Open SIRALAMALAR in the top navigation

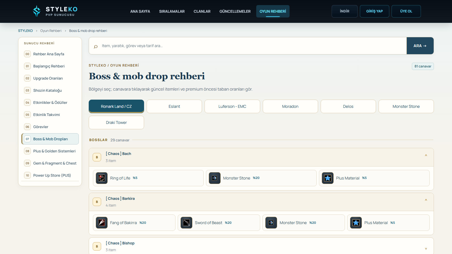(x=172, y=11)
